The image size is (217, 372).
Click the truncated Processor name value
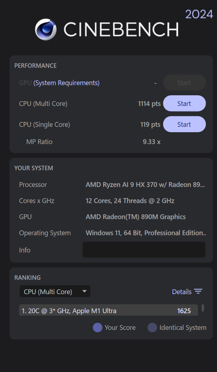[145, 185]
